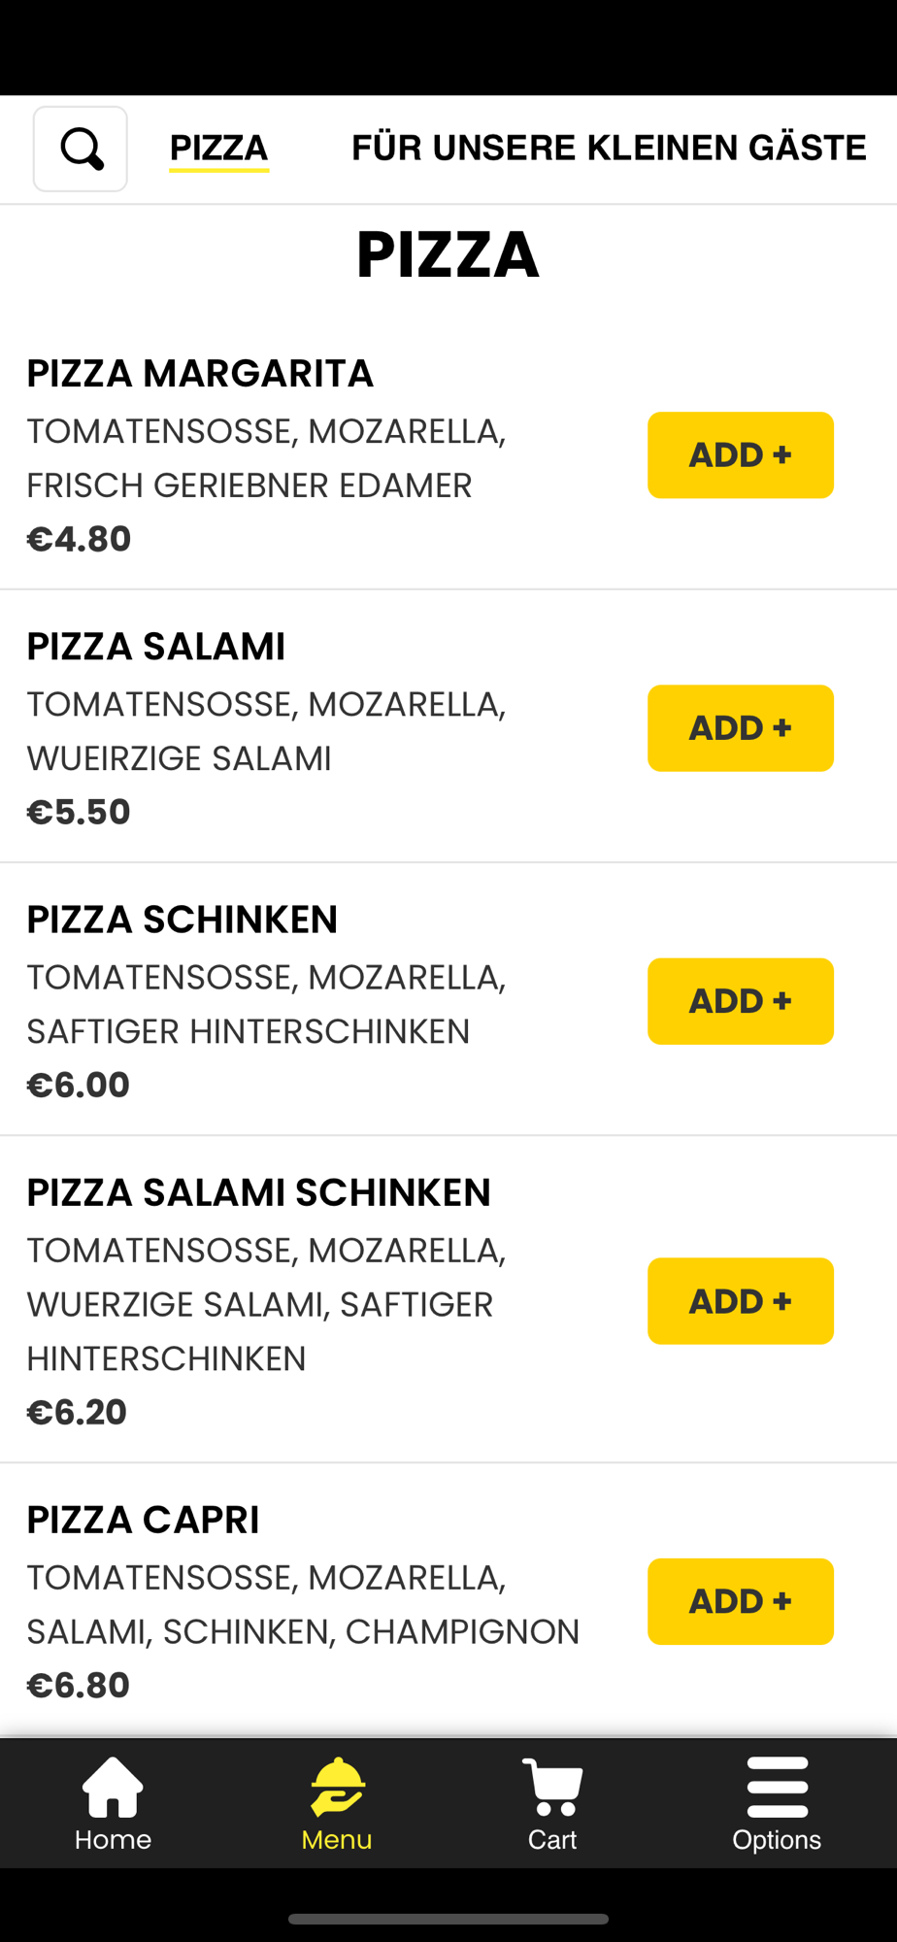Select the PIZZA category tab

[x=218, y=149]
